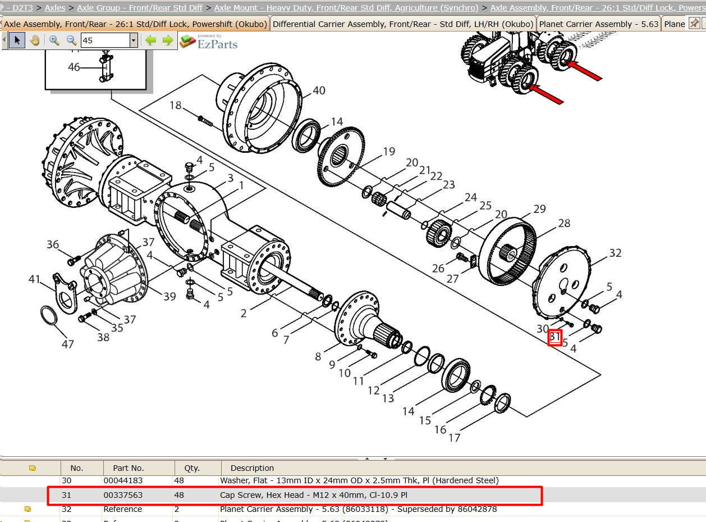Select the pointer arrow tool
The height and width of the screenshot is (522, 706).
pyautogui.click(x=17, y=40)
